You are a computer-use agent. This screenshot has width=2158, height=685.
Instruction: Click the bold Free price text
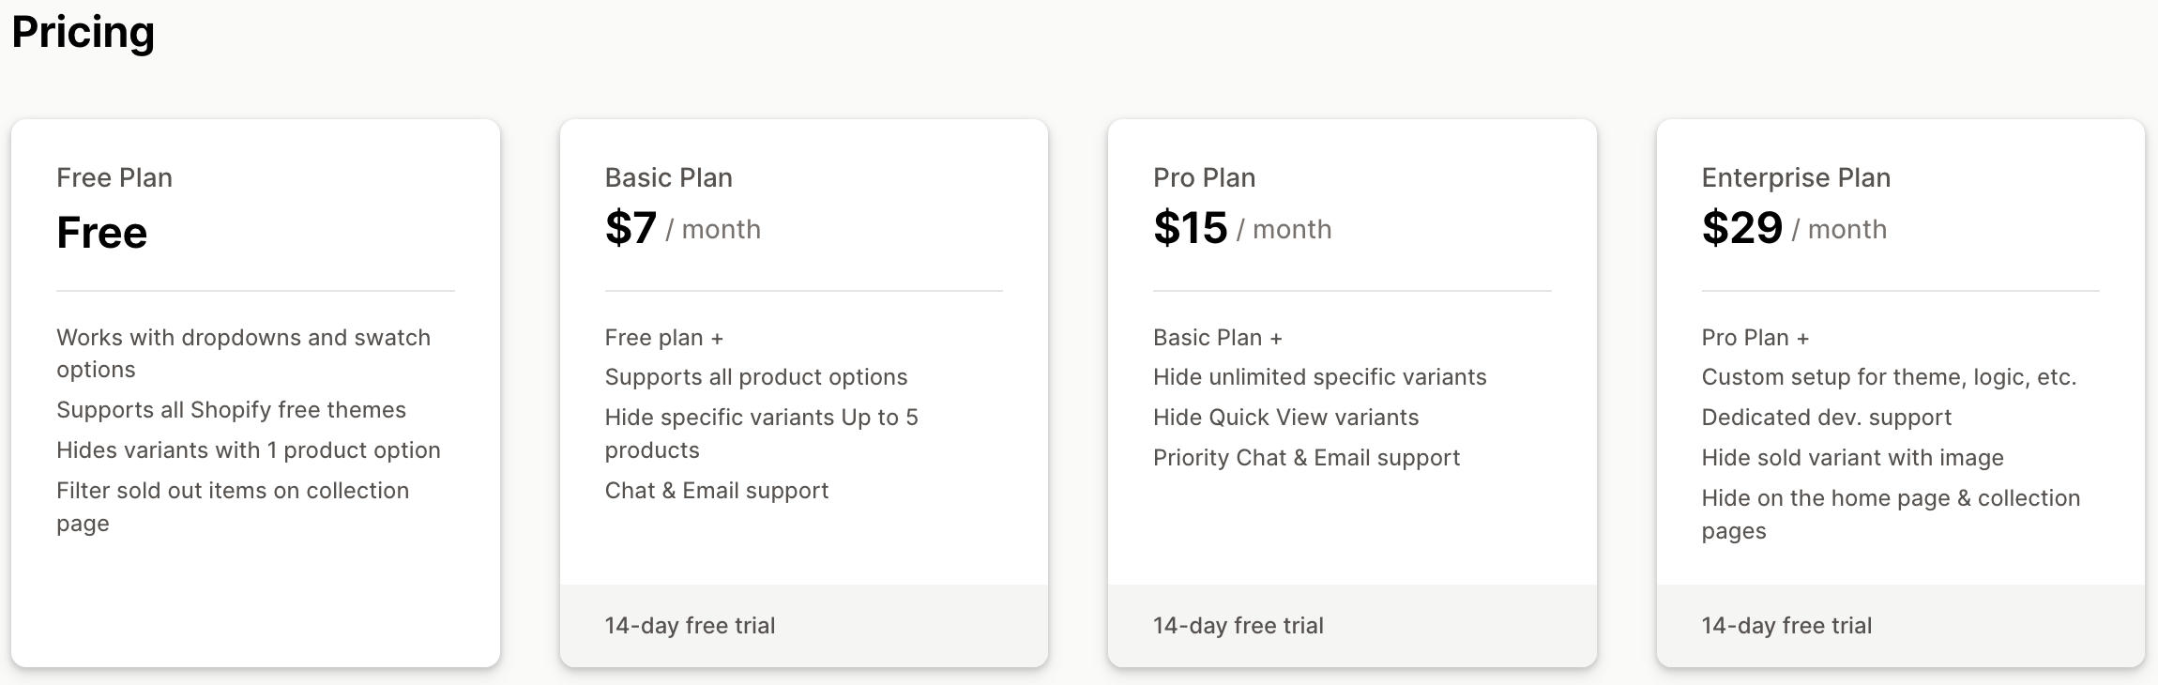(102, 232)
